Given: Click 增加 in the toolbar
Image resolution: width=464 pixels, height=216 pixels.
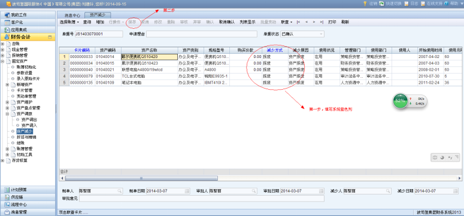Looking at the screenshot, I should point(100,22).
